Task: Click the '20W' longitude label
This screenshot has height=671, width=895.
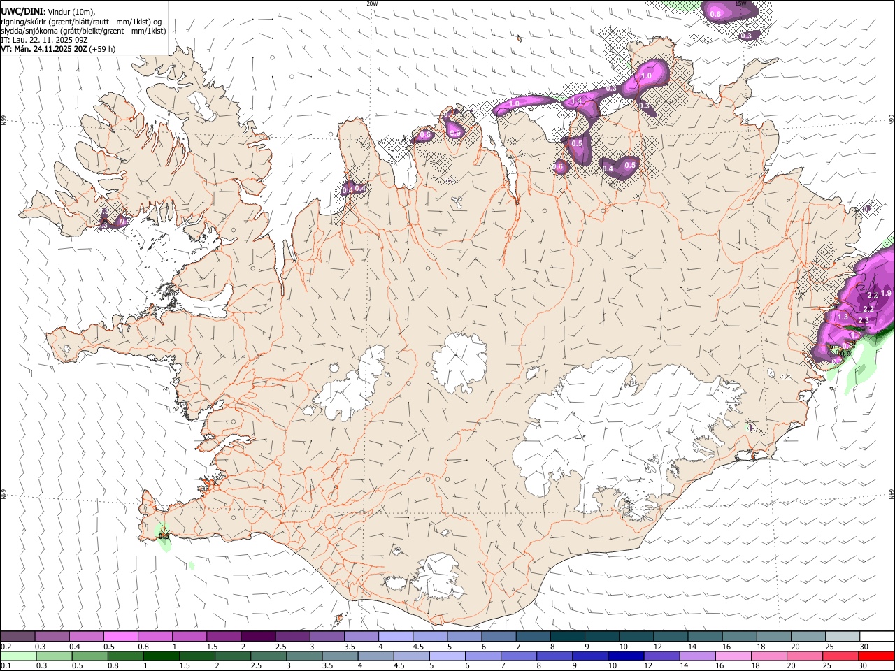Action: tap(372, 3)
